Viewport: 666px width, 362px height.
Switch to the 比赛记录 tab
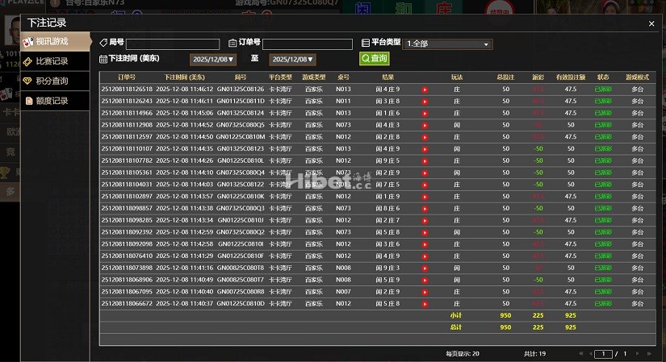tap(55, 61)
